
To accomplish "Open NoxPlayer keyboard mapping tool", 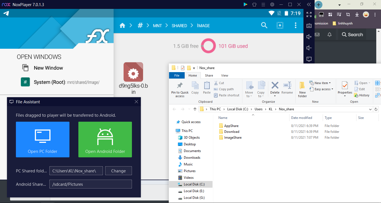I will pyautogui.click(x=309, y=26).
